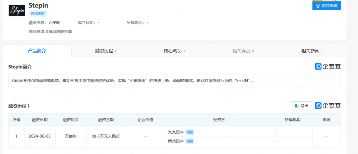
Task: Open investor 九九资本
Action: click(176, 132)
